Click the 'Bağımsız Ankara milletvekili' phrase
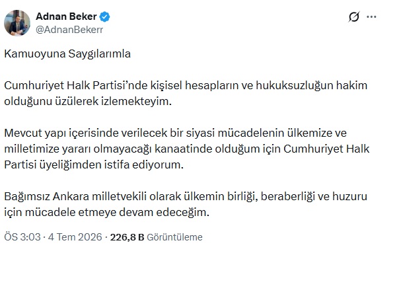 (75, 196)
